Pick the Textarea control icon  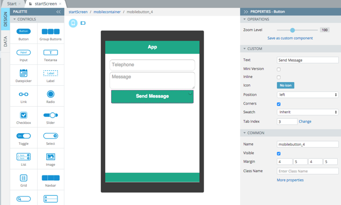click(x=50, y=53)
